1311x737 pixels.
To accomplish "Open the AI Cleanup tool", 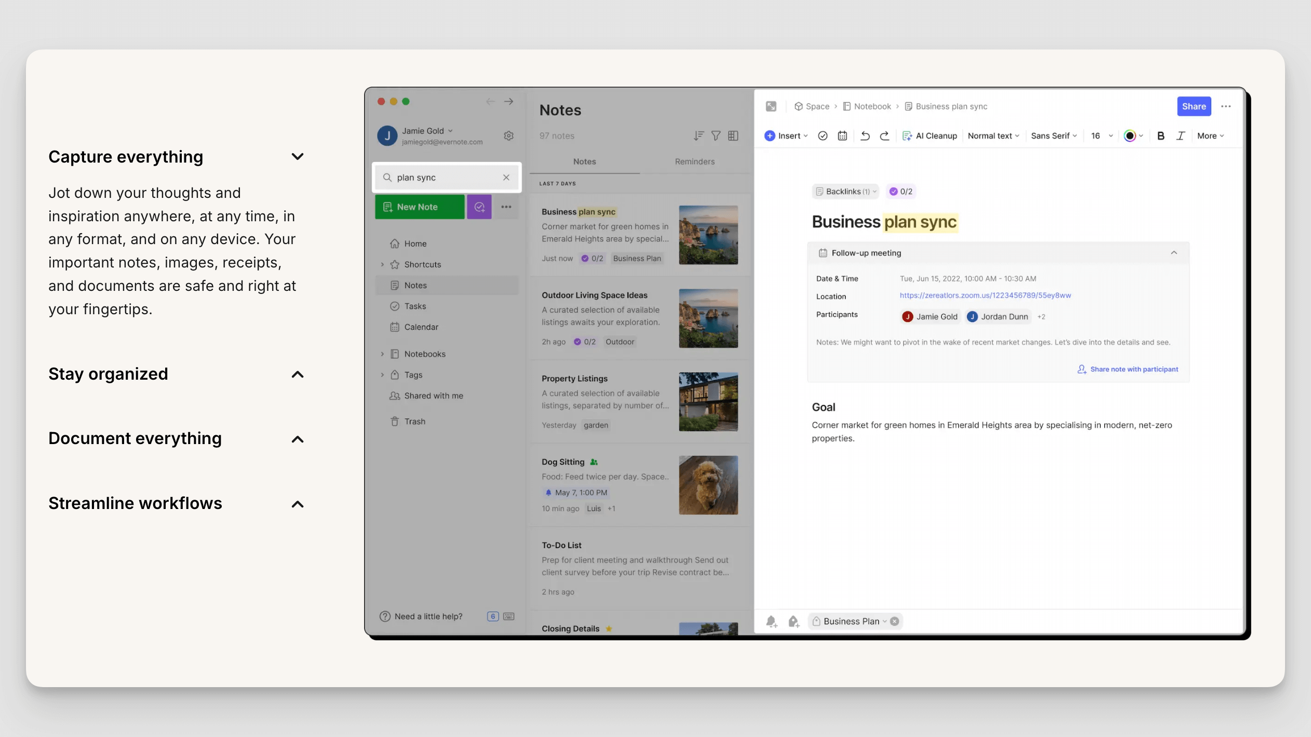I will [x=930, y=136].
